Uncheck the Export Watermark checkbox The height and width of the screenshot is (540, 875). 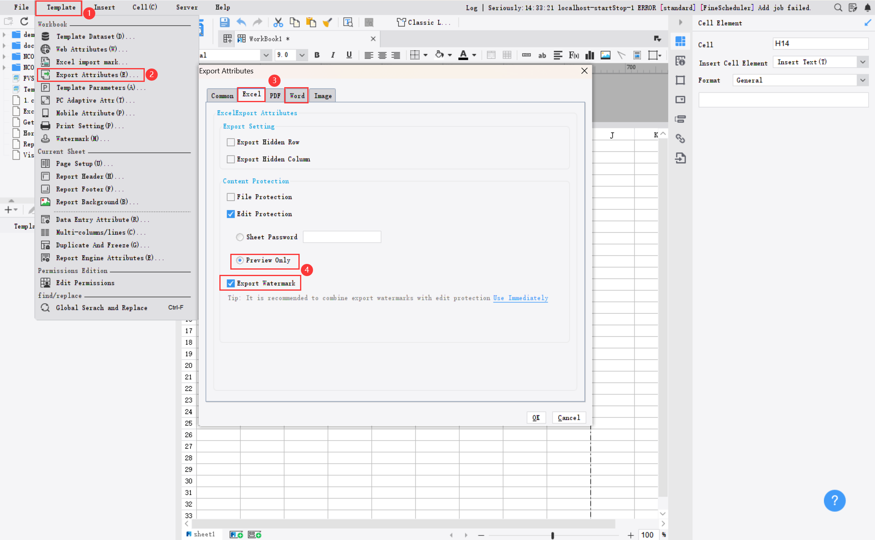(231, 283)
